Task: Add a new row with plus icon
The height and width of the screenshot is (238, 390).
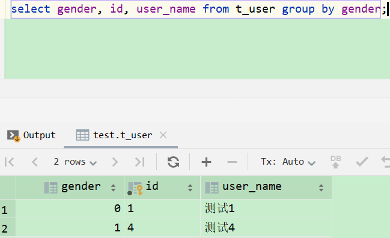Action: (x=206, y=162)
